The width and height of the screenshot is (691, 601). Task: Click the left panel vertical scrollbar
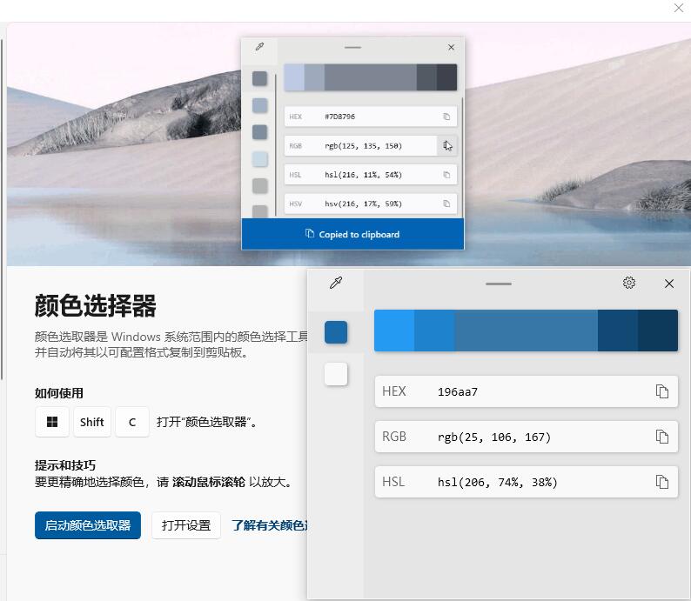point(2,209)
